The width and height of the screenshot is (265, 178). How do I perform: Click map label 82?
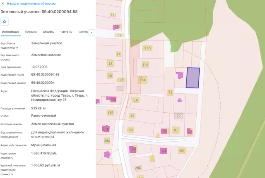[x=190, y=132]
